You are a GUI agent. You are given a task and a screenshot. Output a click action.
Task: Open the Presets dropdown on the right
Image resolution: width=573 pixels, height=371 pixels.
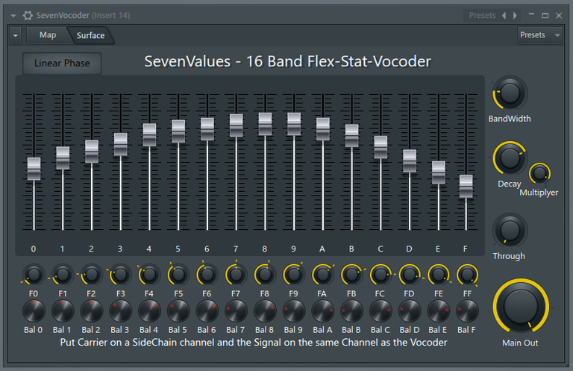tap(539, 35)
